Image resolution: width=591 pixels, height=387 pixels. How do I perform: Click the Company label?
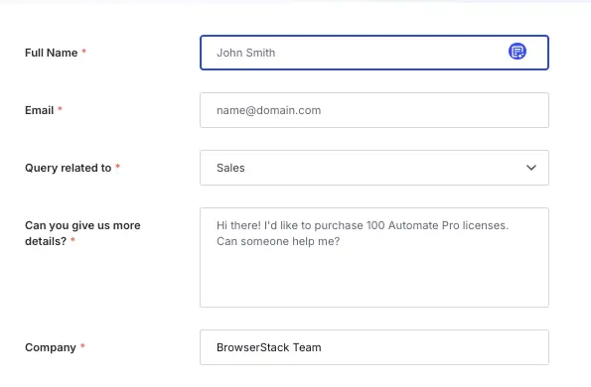pyautogui.click(x=51, y=347)
